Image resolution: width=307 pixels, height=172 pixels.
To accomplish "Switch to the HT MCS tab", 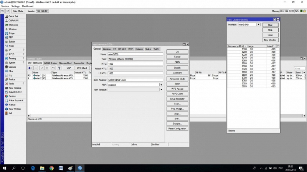I will (x=122, y=49).
